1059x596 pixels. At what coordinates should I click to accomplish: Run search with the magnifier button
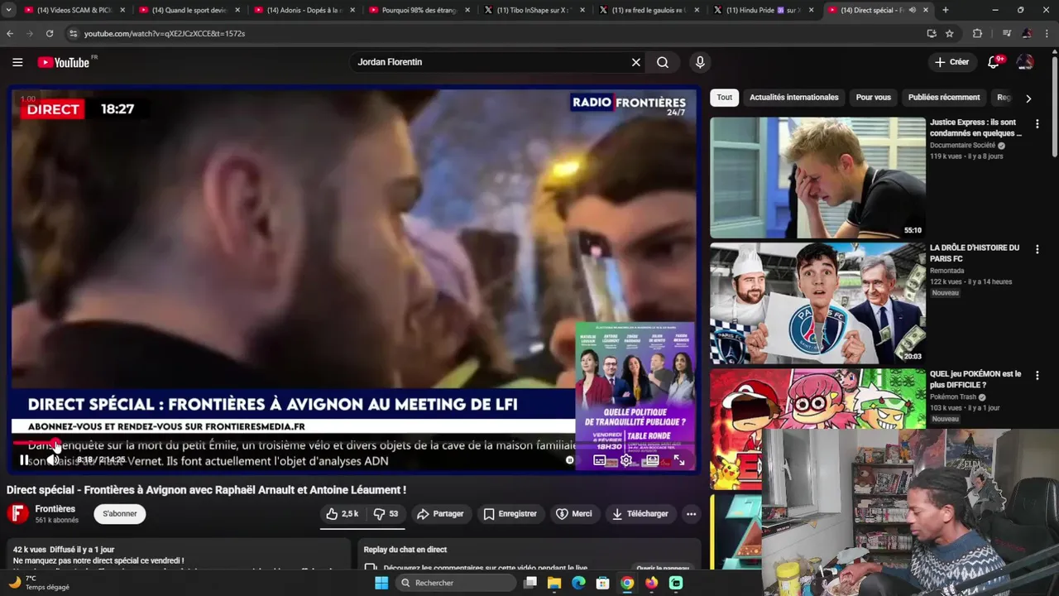point(663,62)
